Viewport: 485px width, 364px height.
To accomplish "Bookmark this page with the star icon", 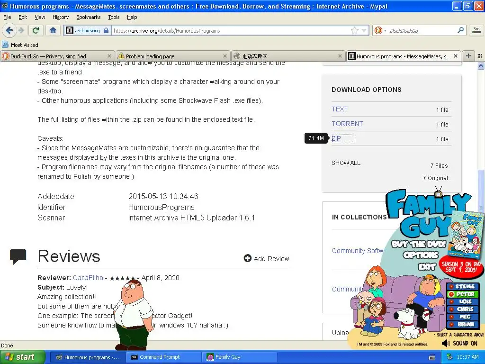I will pos(354,30).
